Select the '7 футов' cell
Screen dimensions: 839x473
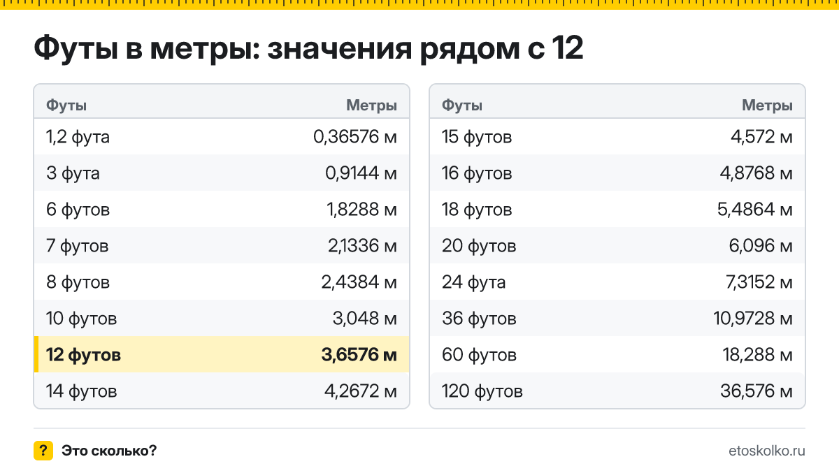click(78, 246)
